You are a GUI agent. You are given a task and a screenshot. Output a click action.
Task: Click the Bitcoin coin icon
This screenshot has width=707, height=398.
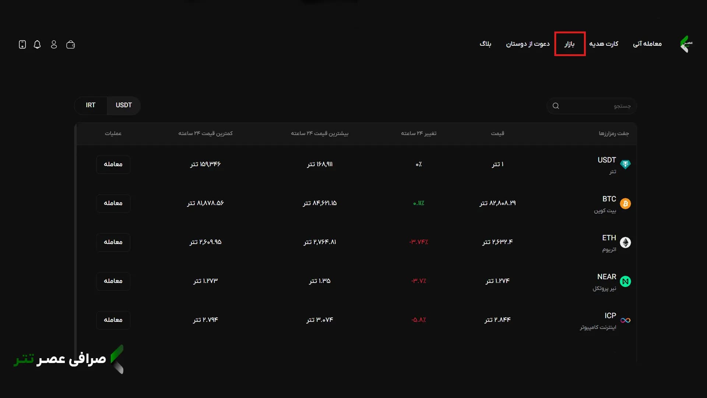click(625, 203)
